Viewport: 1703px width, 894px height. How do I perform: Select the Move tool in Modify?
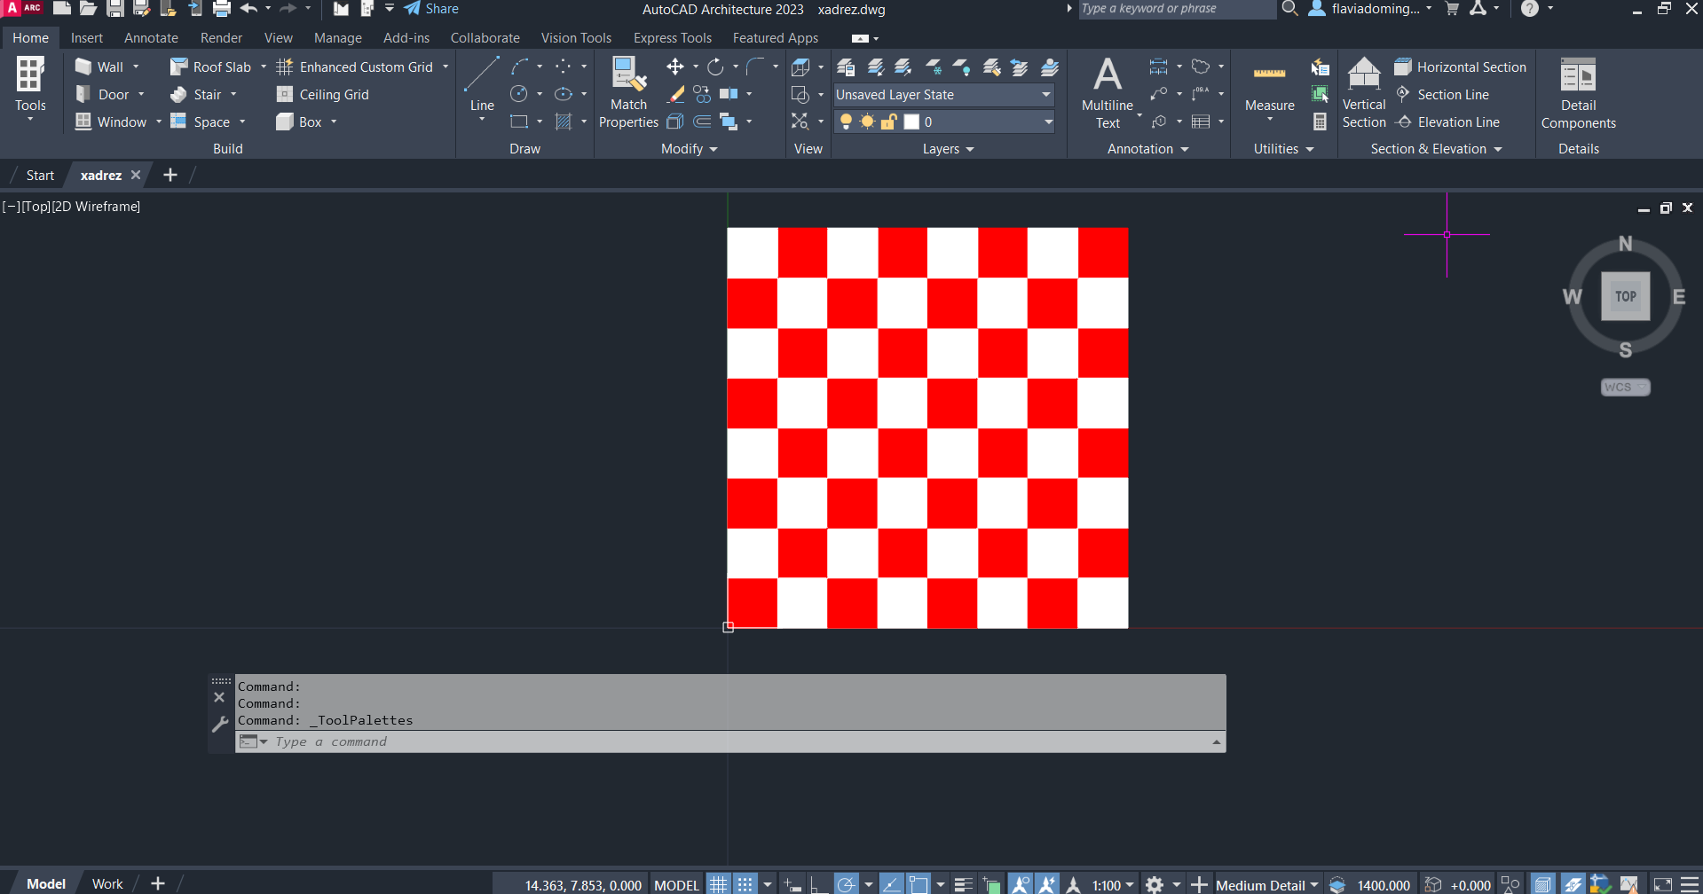(x=675, y=67)
